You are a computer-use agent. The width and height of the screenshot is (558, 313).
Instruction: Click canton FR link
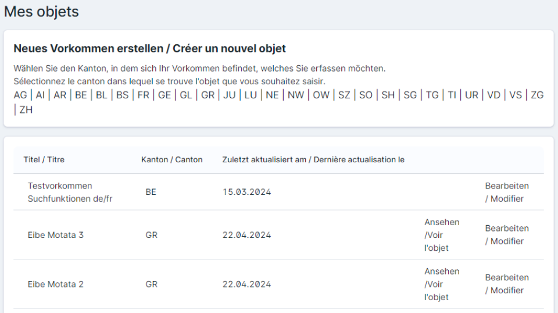coord(143,95)
